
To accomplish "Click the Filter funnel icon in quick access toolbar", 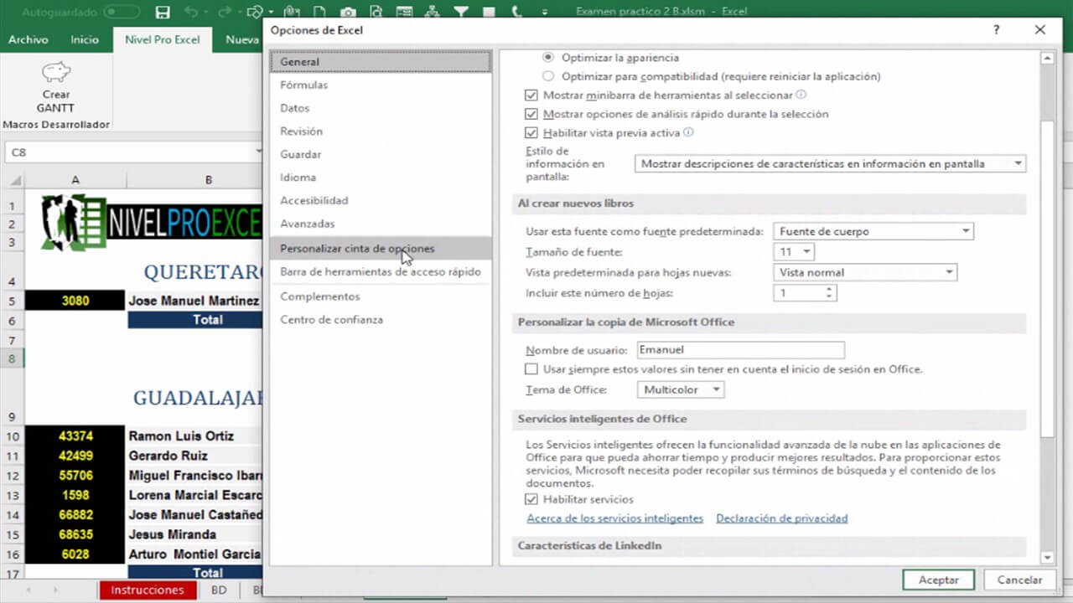I will [x=460, y=13].
